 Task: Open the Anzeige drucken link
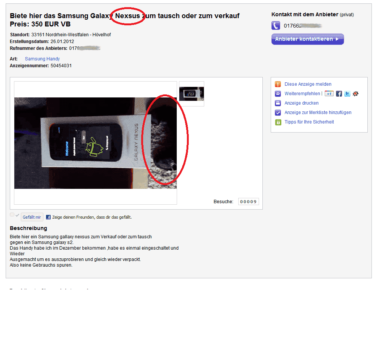[301, 103]
